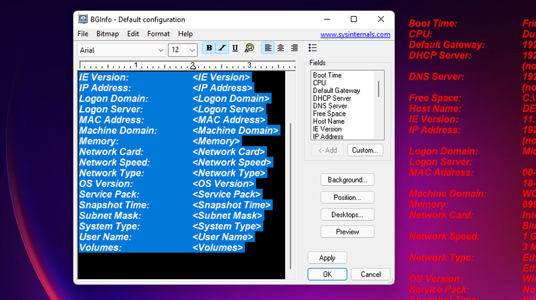
Task: Click the <- Add button
Action: tap(327, 151)
